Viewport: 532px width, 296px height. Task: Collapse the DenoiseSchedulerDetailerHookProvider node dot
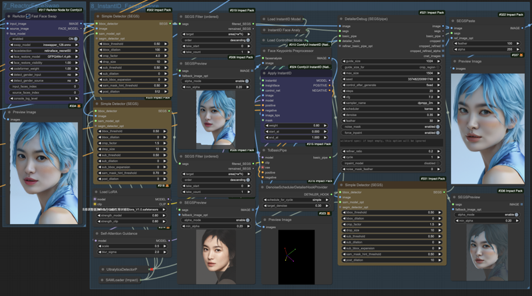263,187
